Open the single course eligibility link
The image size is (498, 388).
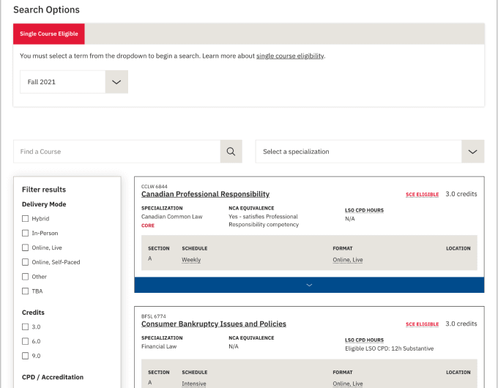[290, 56]
